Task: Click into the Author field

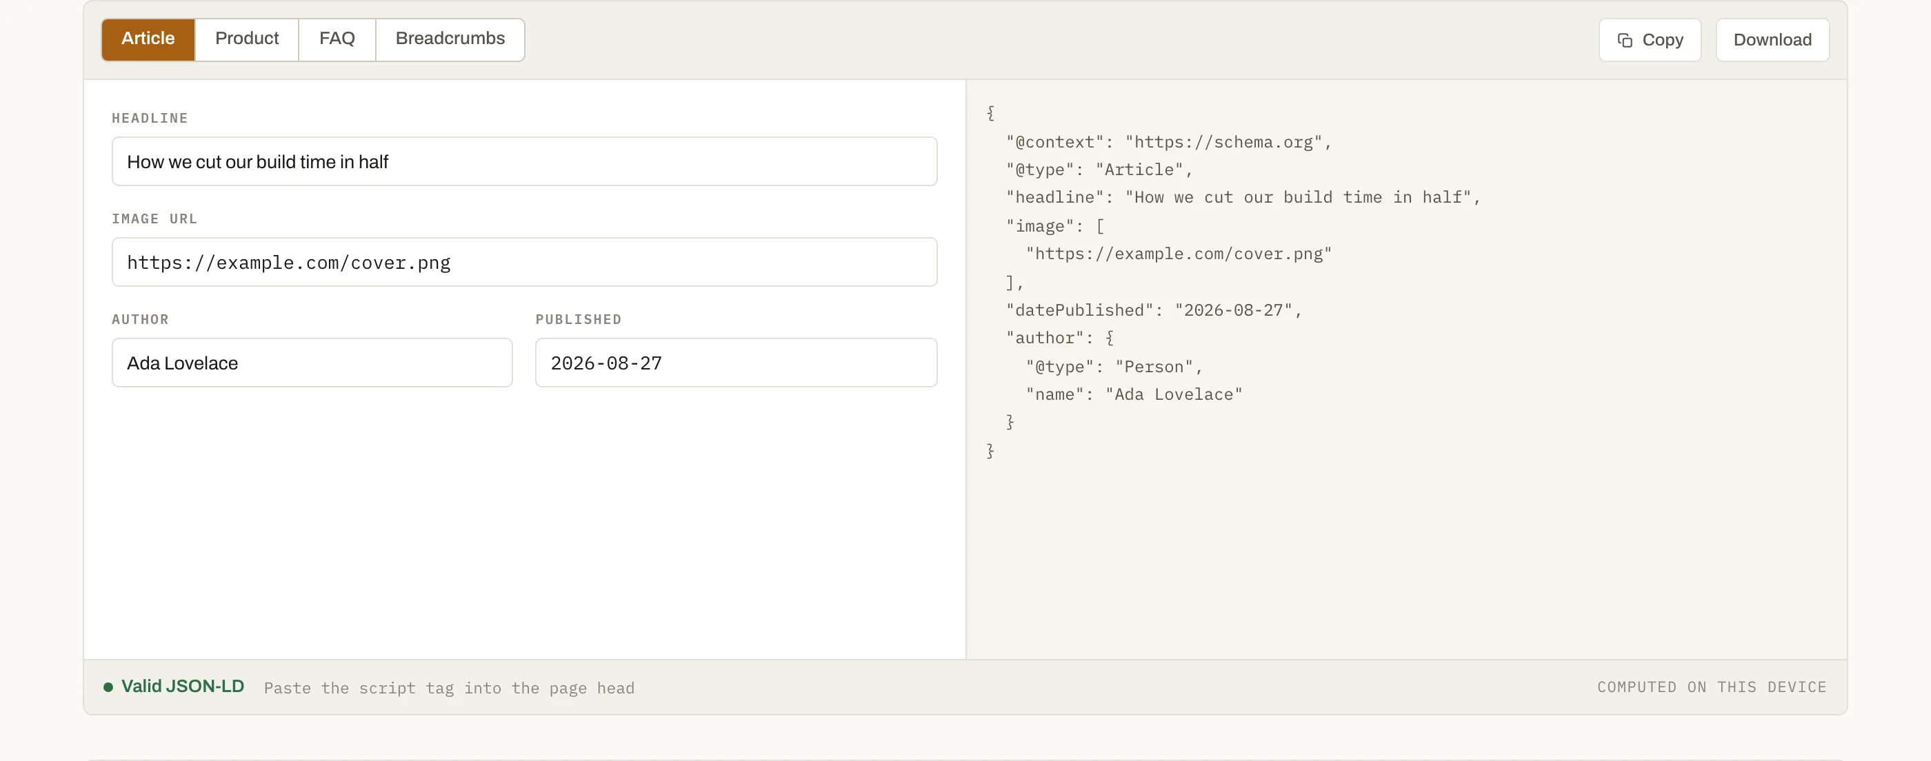Action: tap(312, 363)
